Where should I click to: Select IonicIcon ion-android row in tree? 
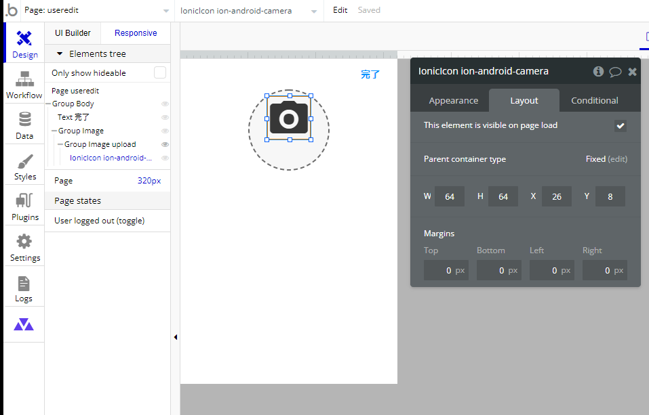[111, 158]
